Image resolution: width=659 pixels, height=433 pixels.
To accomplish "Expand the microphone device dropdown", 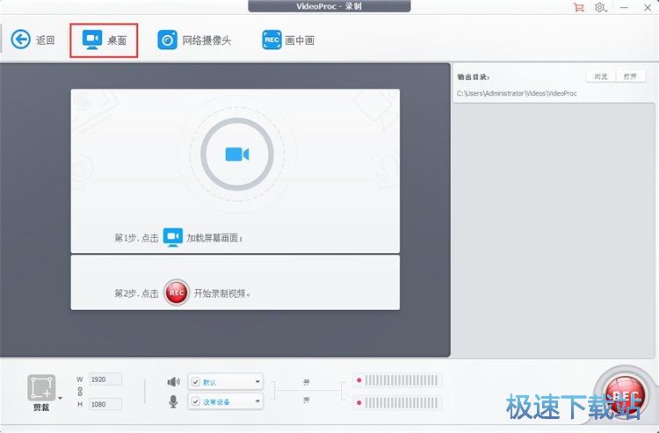I will [257, 401].
